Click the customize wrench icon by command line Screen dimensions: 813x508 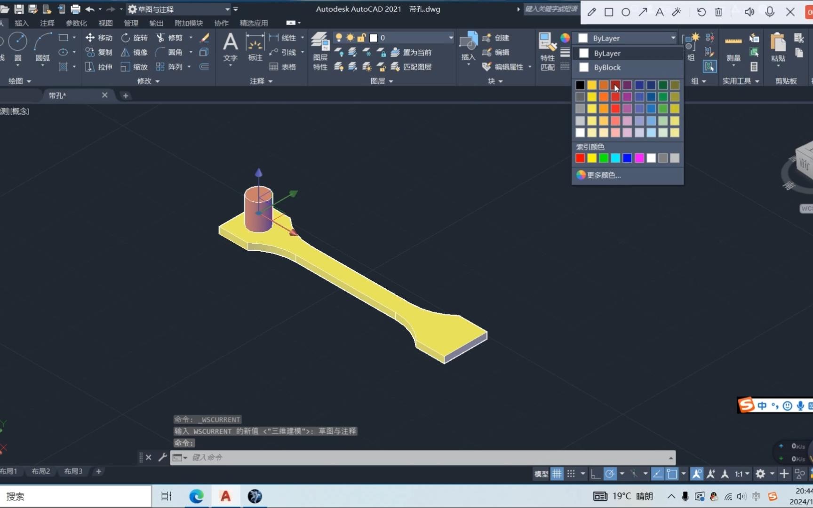click(163, 457)
